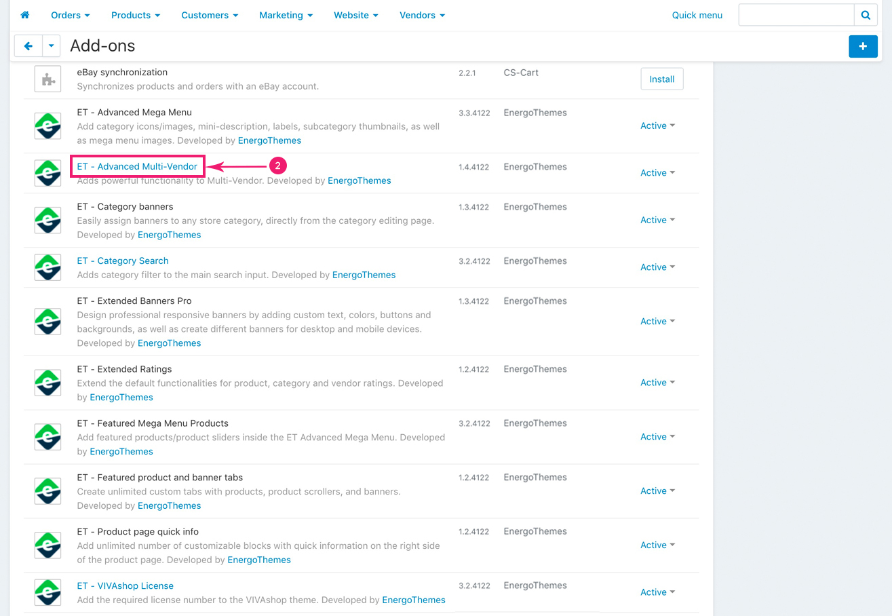The height and width of the screenshot is (616, 892).
Task: Open Active dropdown for Product page quick info
Action: click(657, 545)
